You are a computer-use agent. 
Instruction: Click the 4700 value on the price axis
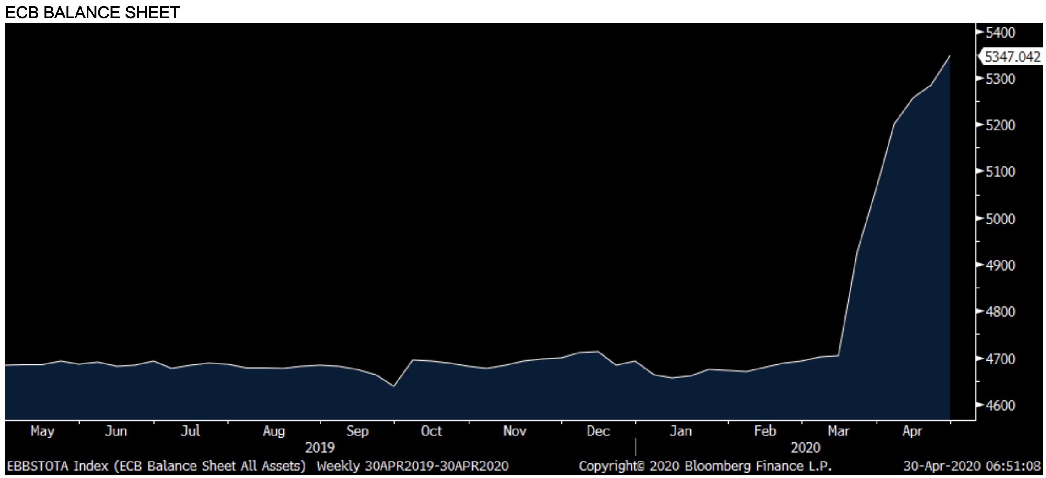1000,359
